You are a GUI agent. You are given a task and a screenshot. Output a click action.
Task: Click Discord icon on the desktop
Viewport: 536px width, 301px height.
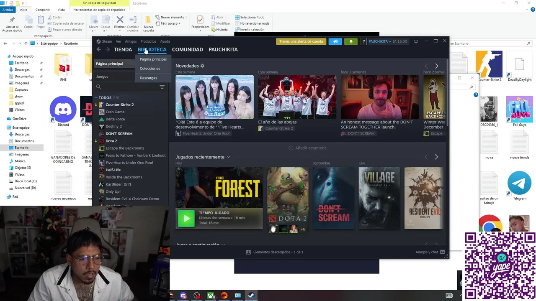click(63, 109)
